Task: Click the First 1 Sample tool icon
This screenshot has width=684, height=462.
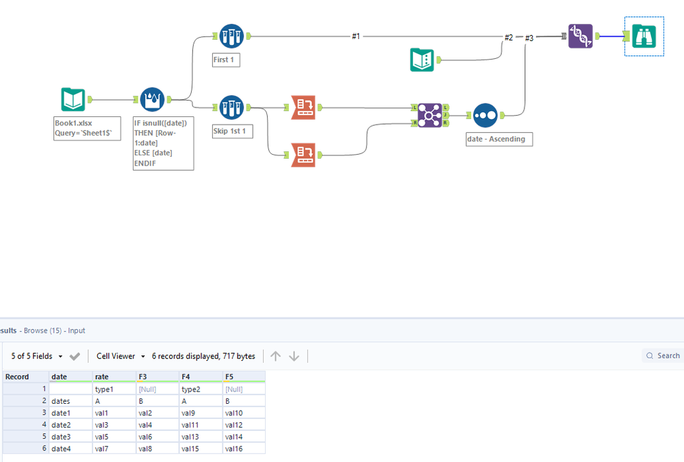Action: 231,36
